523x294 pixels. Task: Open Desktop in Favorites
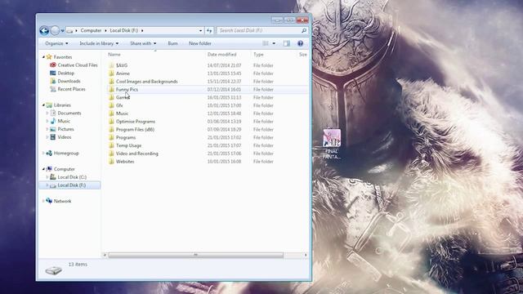(x=65, y=73)
